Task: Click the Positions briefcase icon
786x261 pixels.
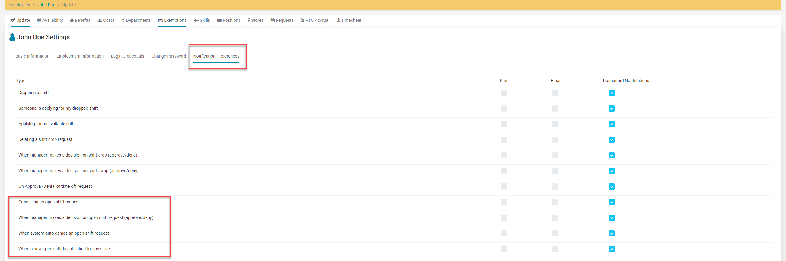Action: 220,20
